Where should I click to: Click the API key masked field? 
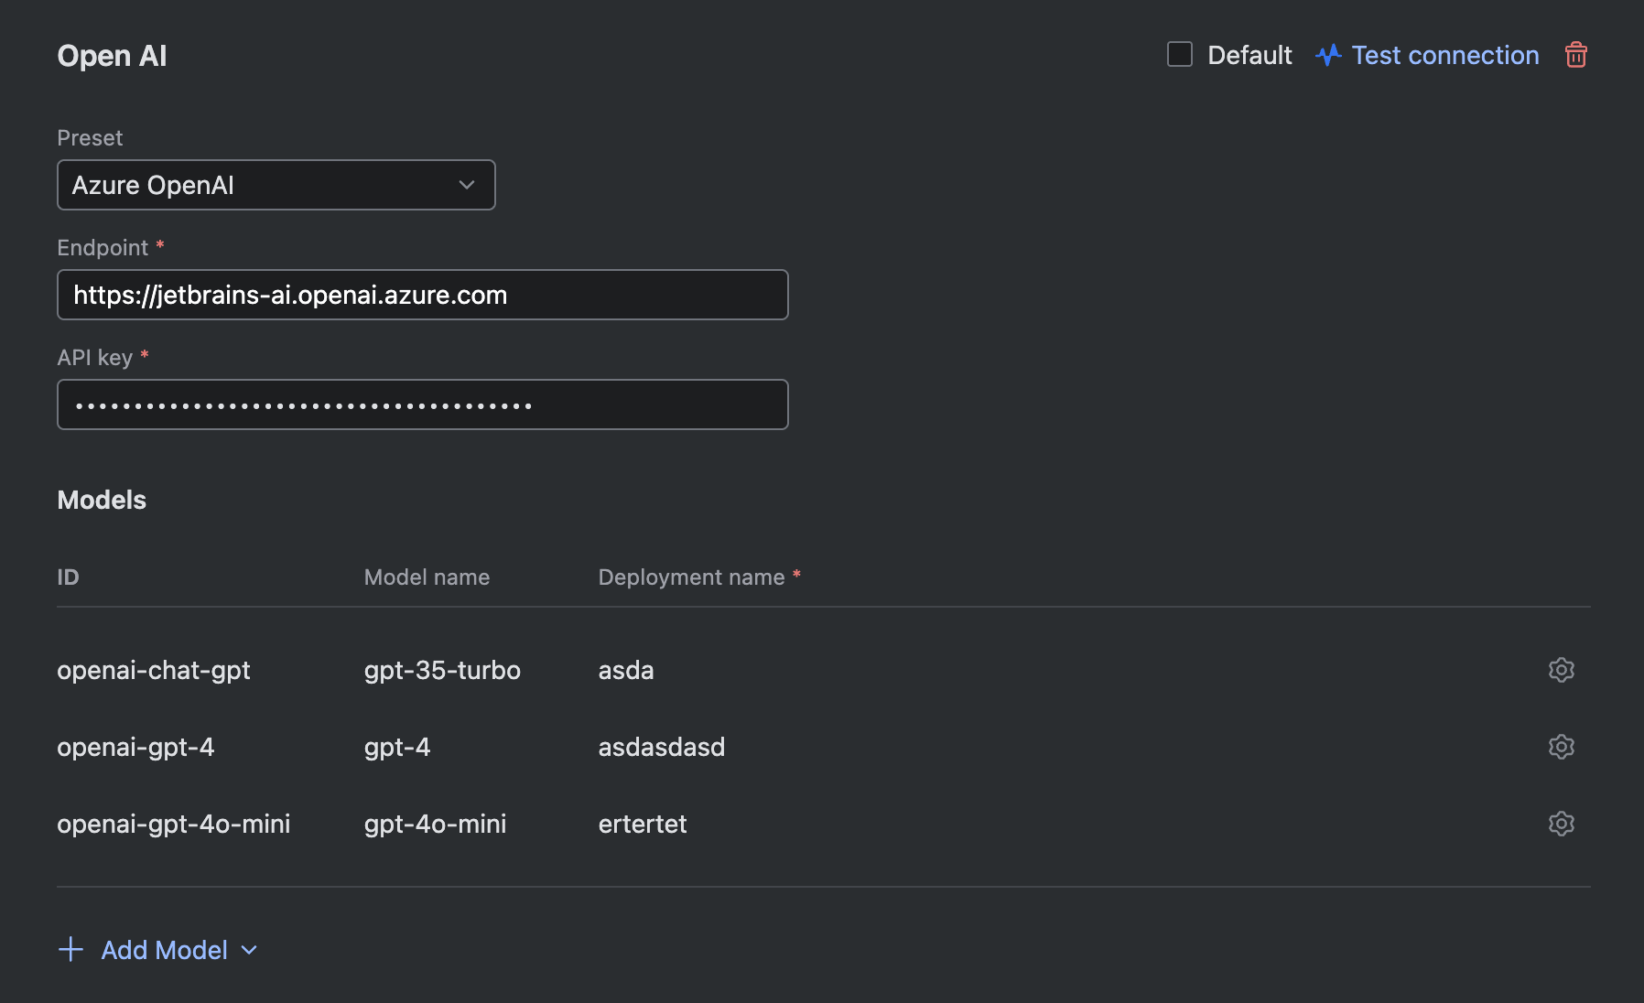(x=422, y=404)
